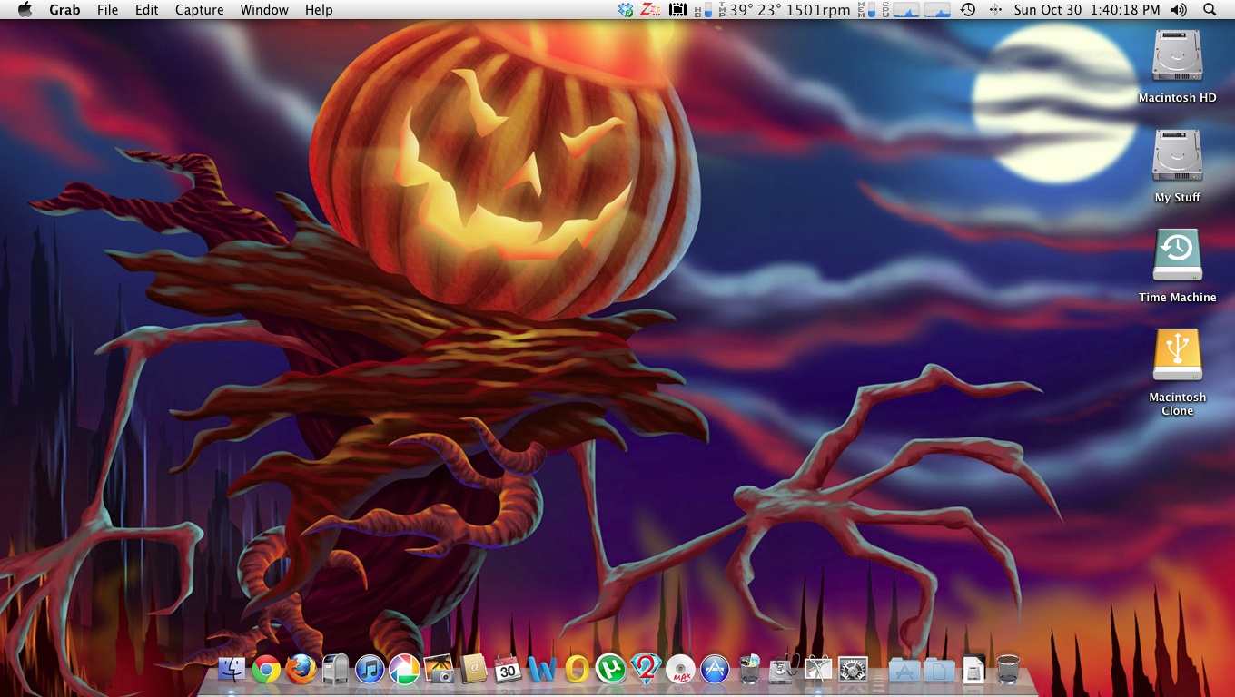Screen dimensions: 1235x697
Task: Launch Microsoft Word from the dock
Action: pos(542,670)
